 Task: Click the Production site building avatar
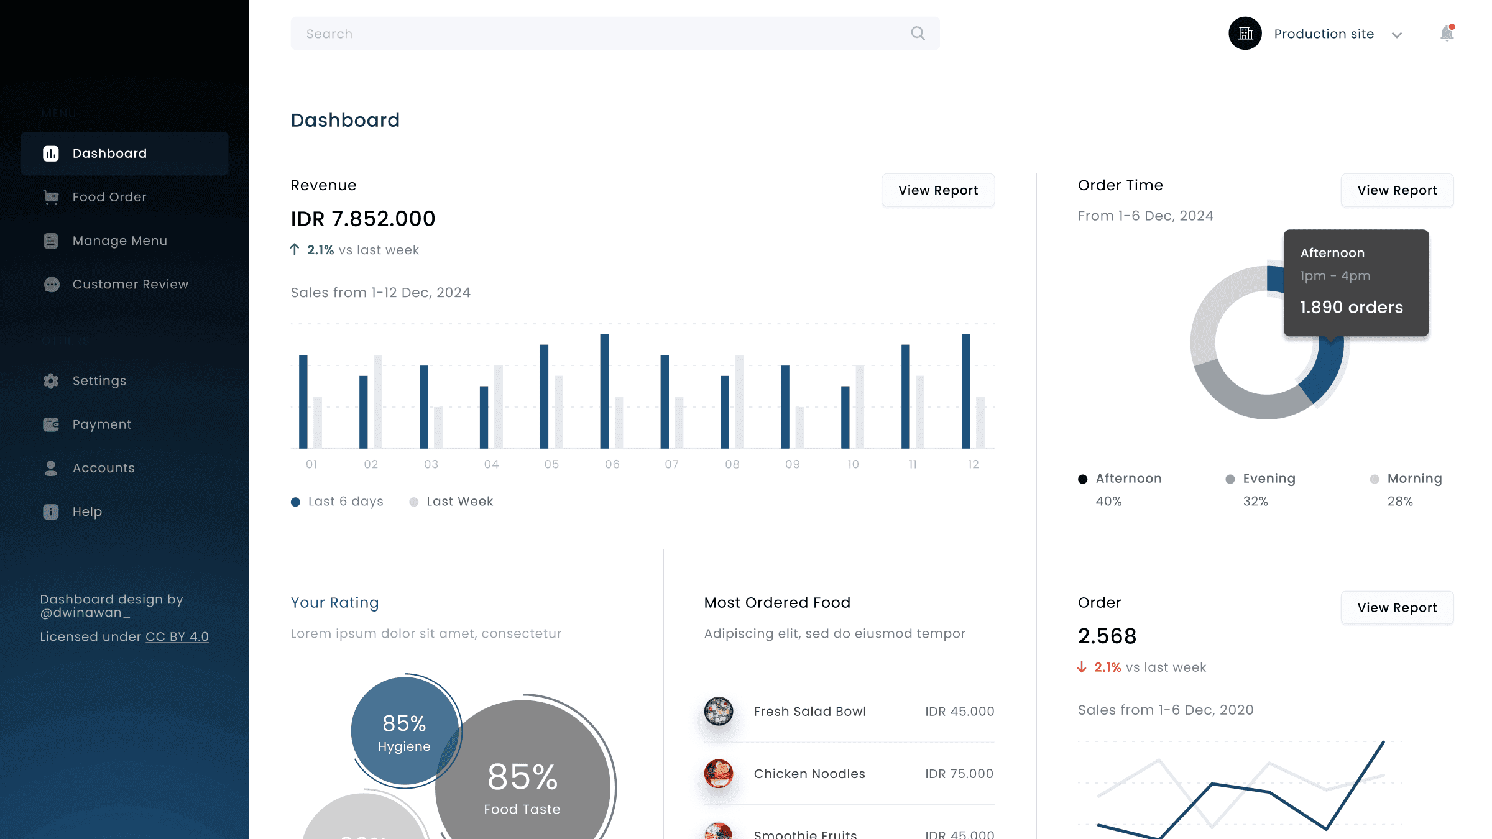tap(1245, 34)
